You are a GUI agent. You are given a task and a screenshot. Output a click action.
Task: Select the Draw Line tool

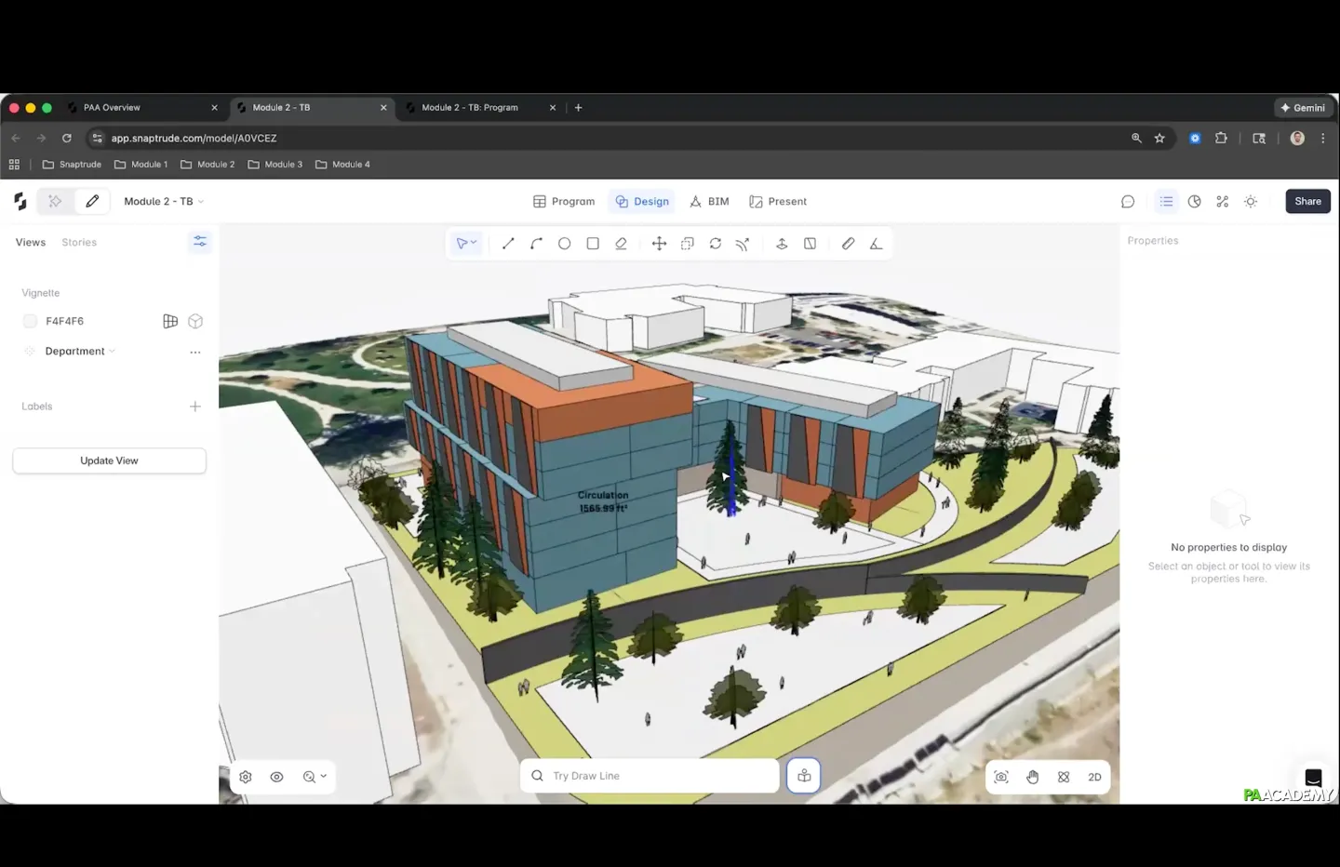(508, 244)
